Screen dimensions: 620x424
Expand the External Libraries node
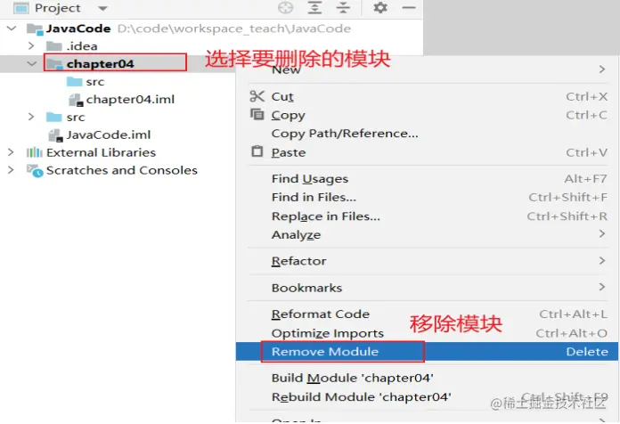pyautogui.click(x=11, y=152)
